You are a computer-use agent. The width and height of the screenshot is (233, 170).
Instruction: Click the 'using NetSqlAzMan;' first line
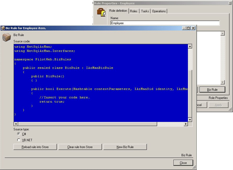[x=33, y=47]
